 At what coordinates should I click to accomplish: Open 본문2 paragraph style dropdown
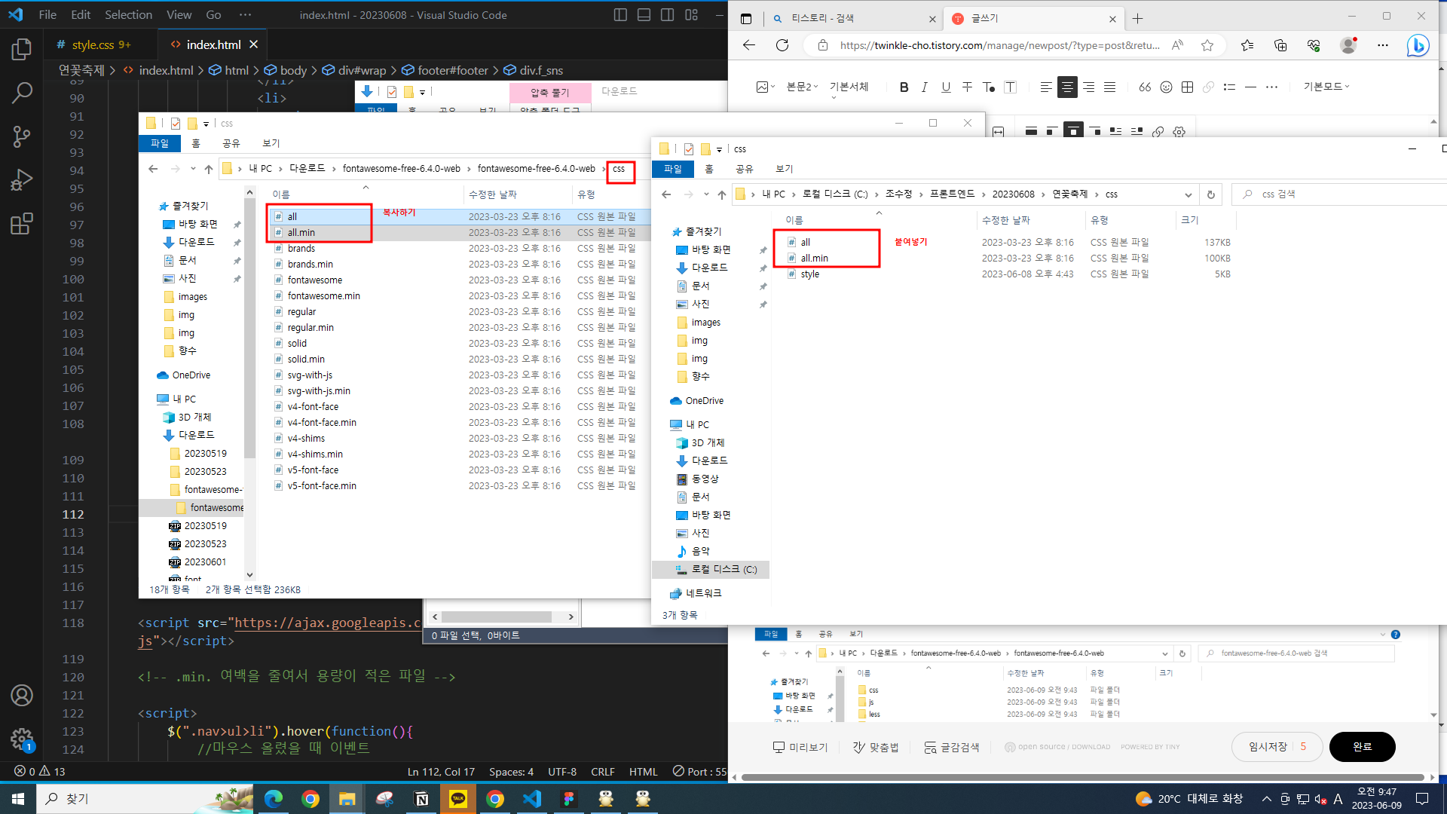click(803, 87)
